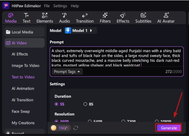This screenshot has width=189, height=136.
Task: Click inside the Prompt text field
Action: click(117, 57)
